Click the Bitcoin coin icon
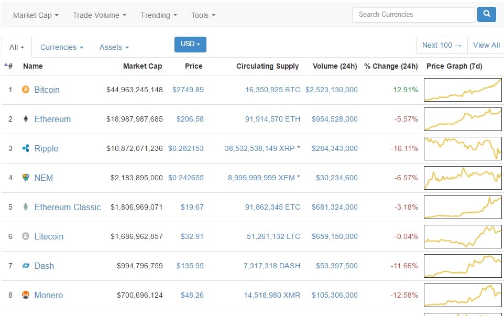Screen dimensions: 504x316 coord(26,90)
